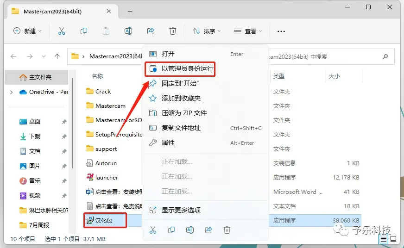
Task: Select the support folder
Action: (x=101, y=149)
